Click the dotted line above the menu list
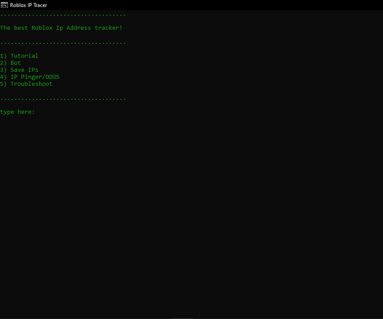This screenshot has height=319, width=383. click(x=63, y=42)
